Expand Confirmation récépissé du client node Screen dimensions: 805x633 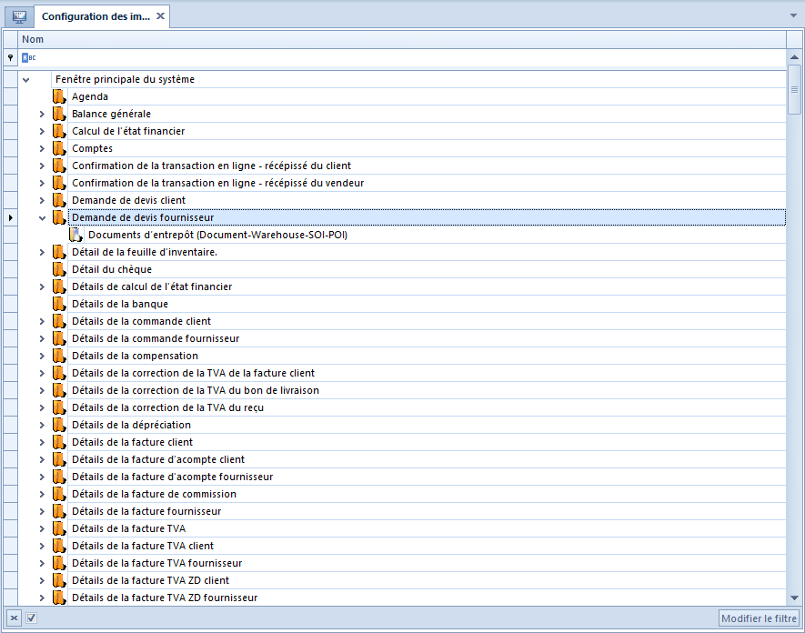coord(42,166)
